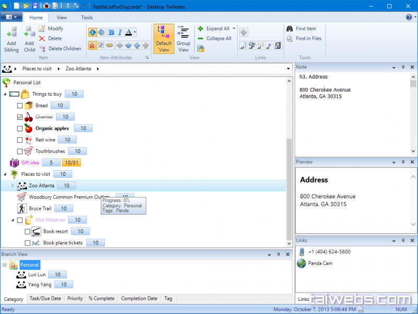This screenshot has width=418, height=314.
Task: Click the Find Item binoculars
Action: point(289,29)
